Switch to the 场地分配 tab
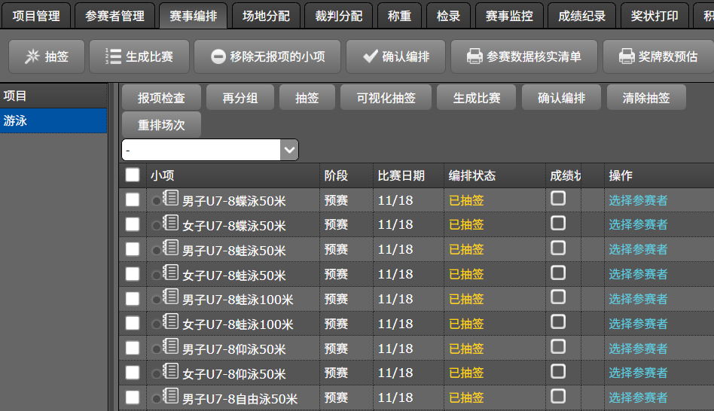 [x=264, y=16]
